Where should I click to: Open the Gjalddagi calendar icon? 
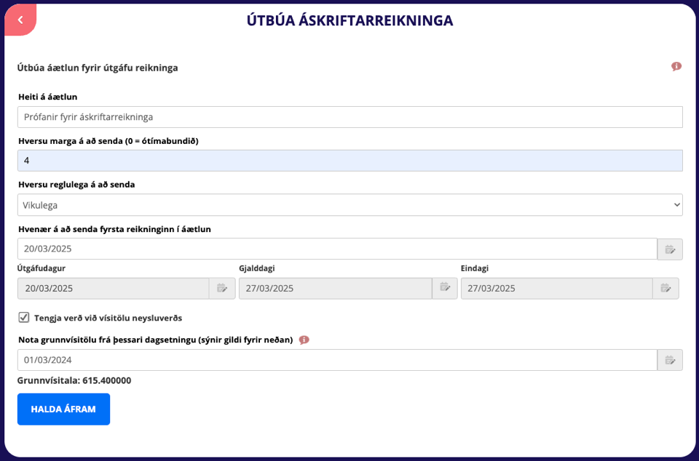(444, 289)
